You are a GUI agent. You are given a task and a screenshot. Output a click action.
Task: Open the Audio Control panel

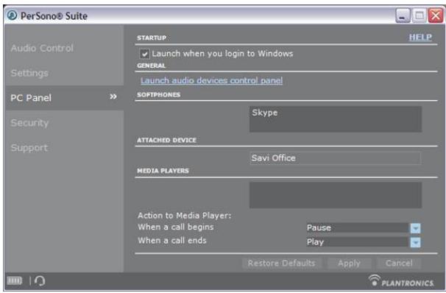(42, 48)
